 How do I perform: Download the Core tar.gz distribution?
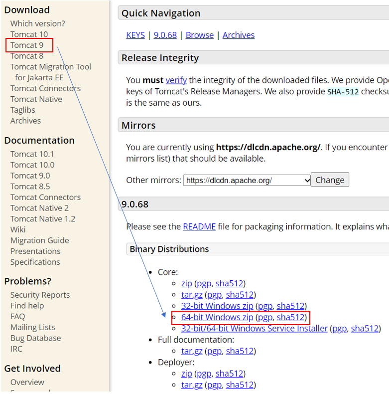click(x=192, y=295)
